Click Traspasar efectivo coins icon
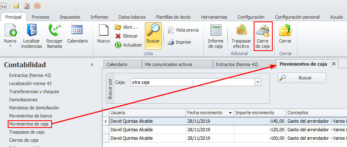 tap(241, 30)
